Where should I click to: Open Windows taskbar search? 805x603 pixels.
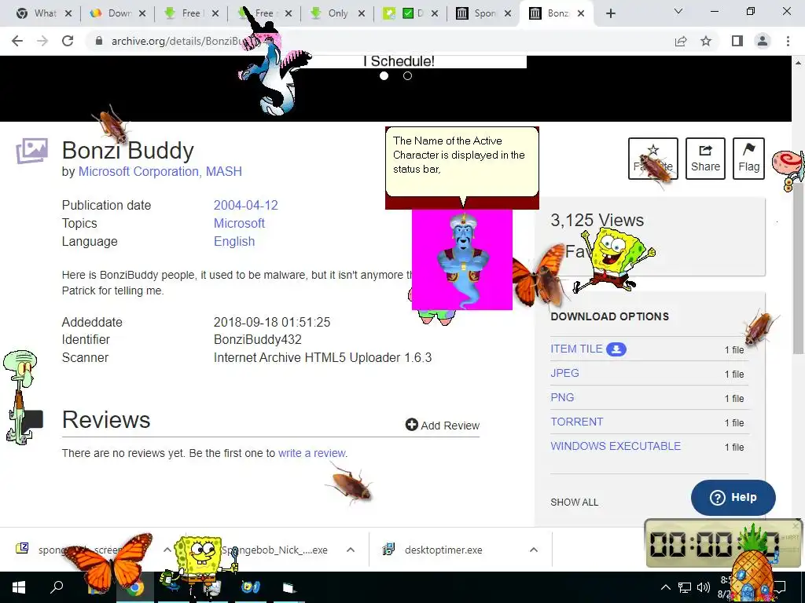57,587
